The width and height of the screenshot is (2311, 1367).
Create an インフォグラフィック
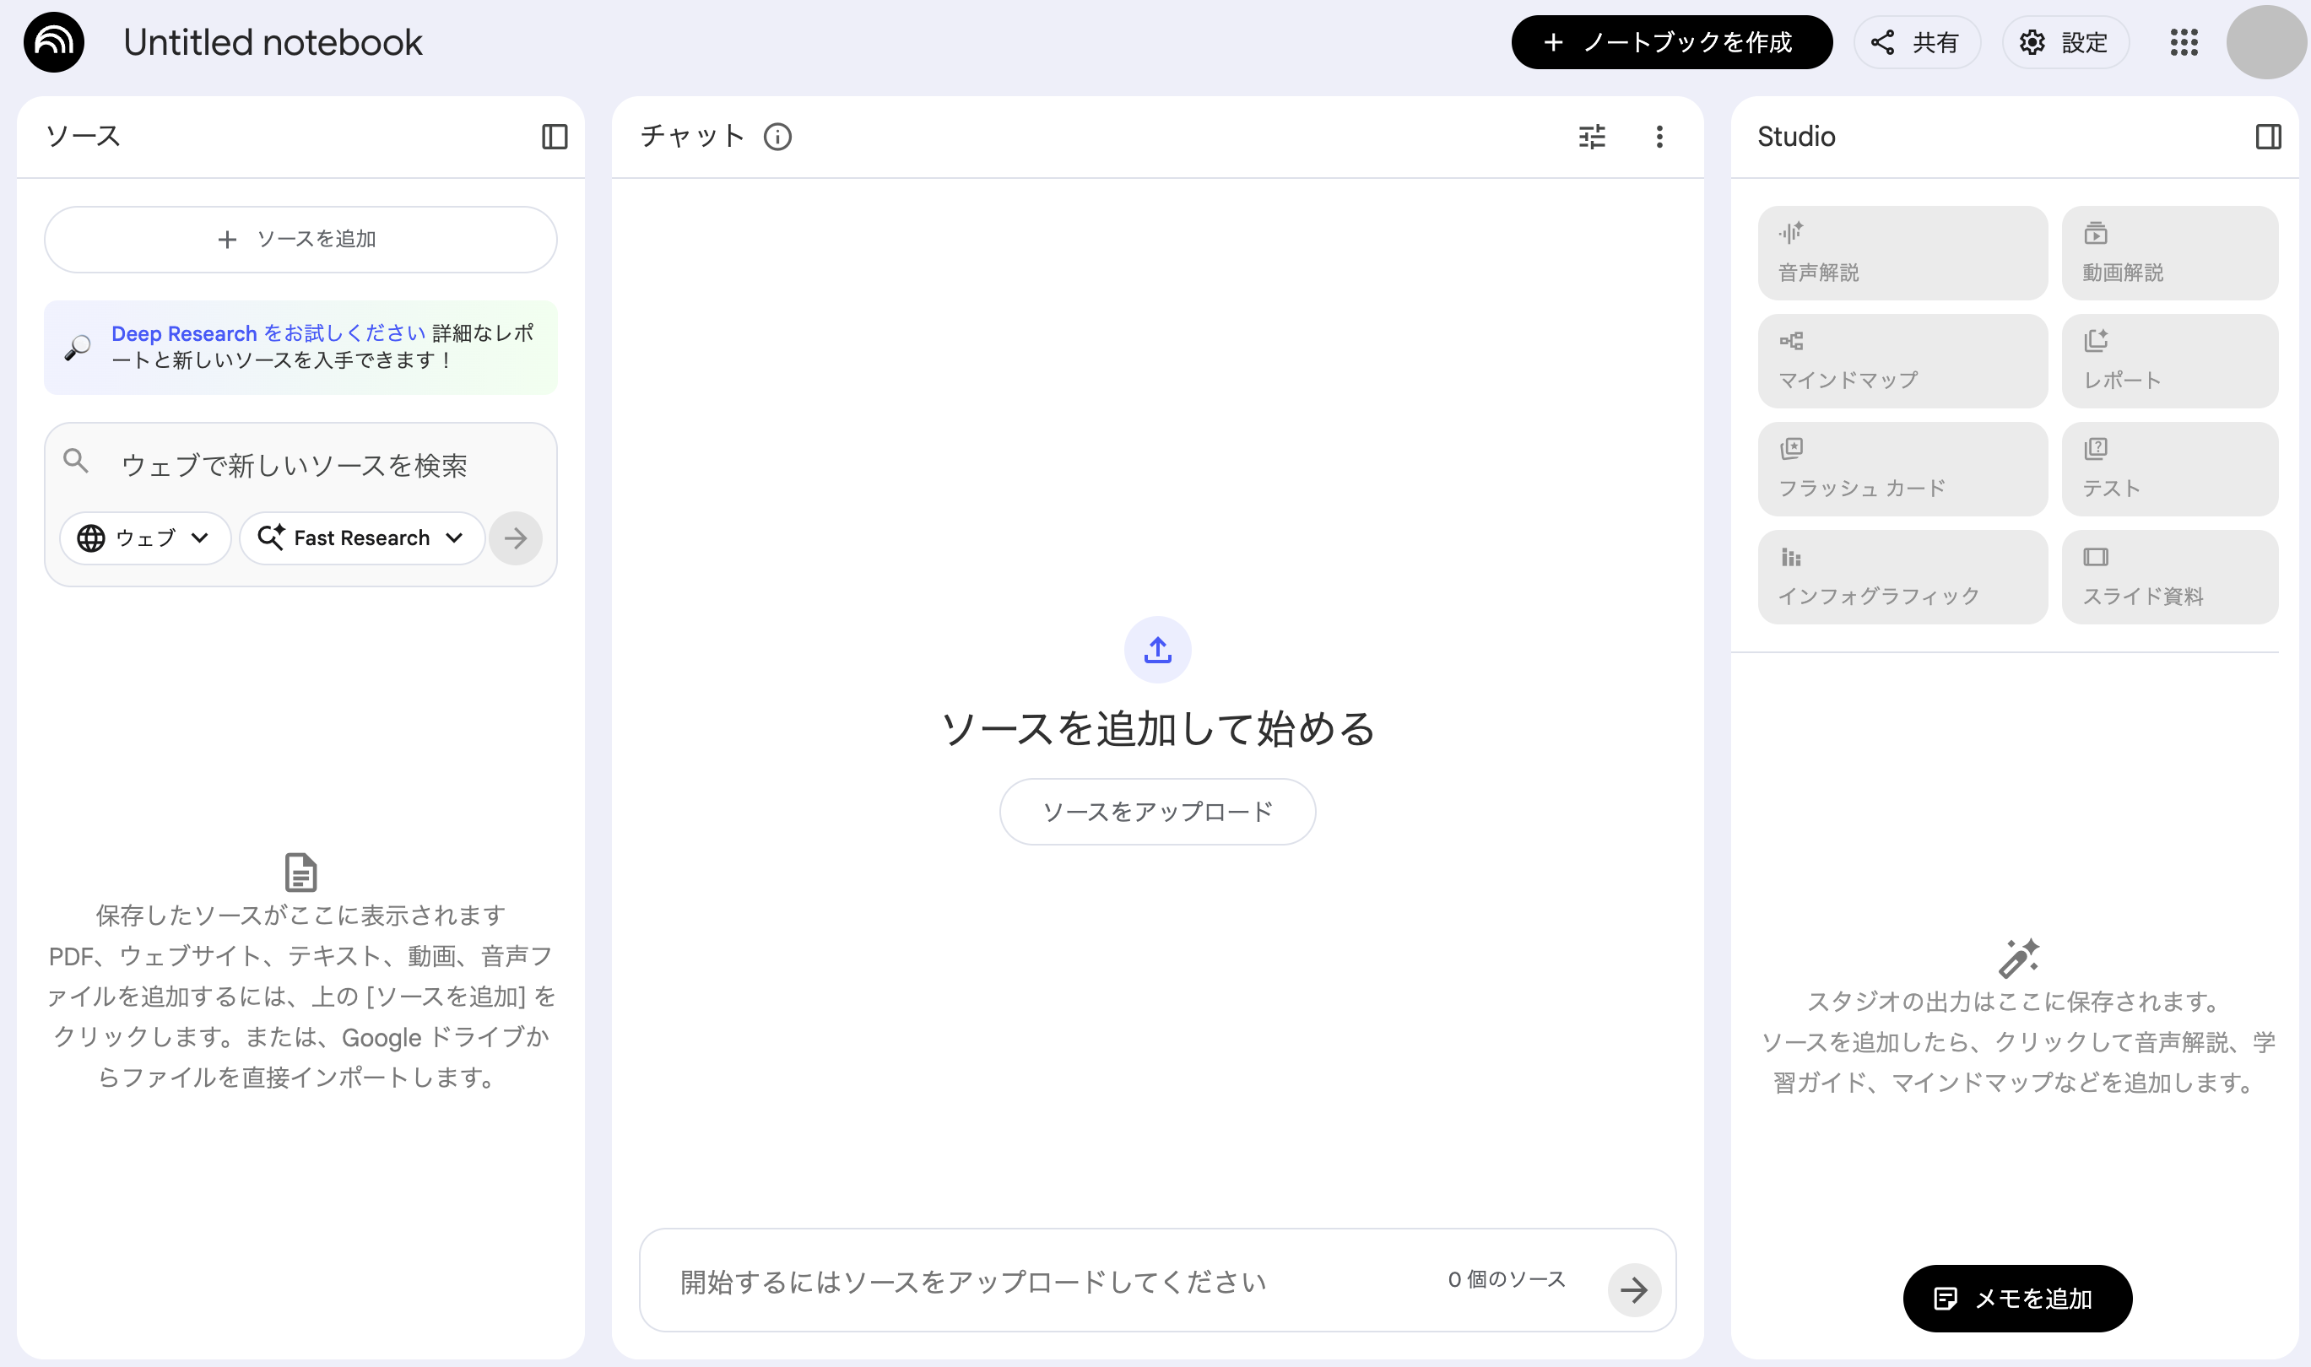pos(1901,577)
